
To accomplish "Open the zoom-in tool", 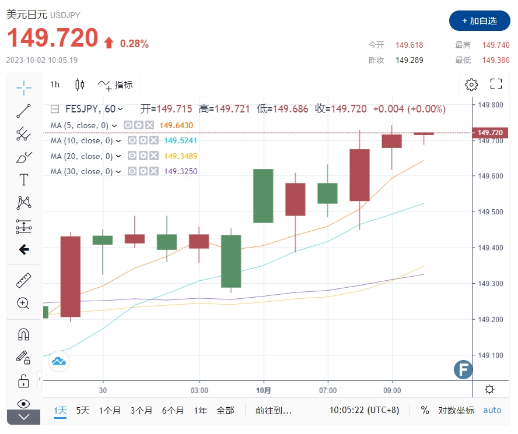I will click(x=23, y=303).
